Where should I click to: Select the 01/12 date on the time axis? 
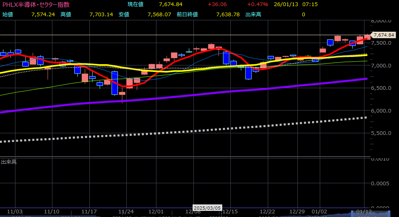pos(364,212)
